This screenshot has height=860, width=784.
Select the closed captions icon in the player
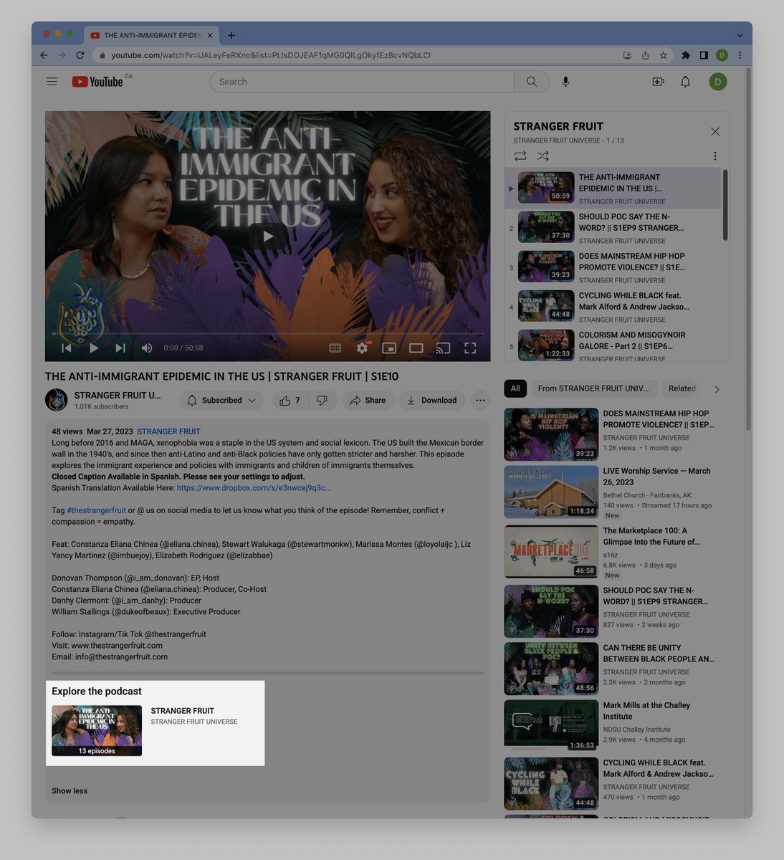tap(335, 348)
